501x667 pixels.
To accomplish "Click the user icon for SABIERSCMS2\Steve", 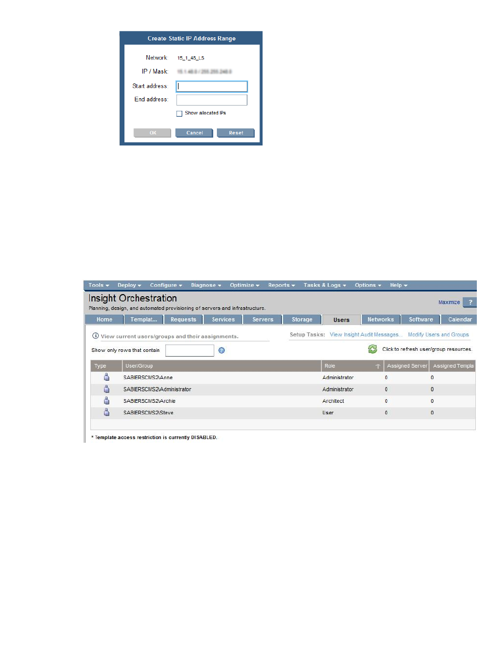I will pos(107,412).
